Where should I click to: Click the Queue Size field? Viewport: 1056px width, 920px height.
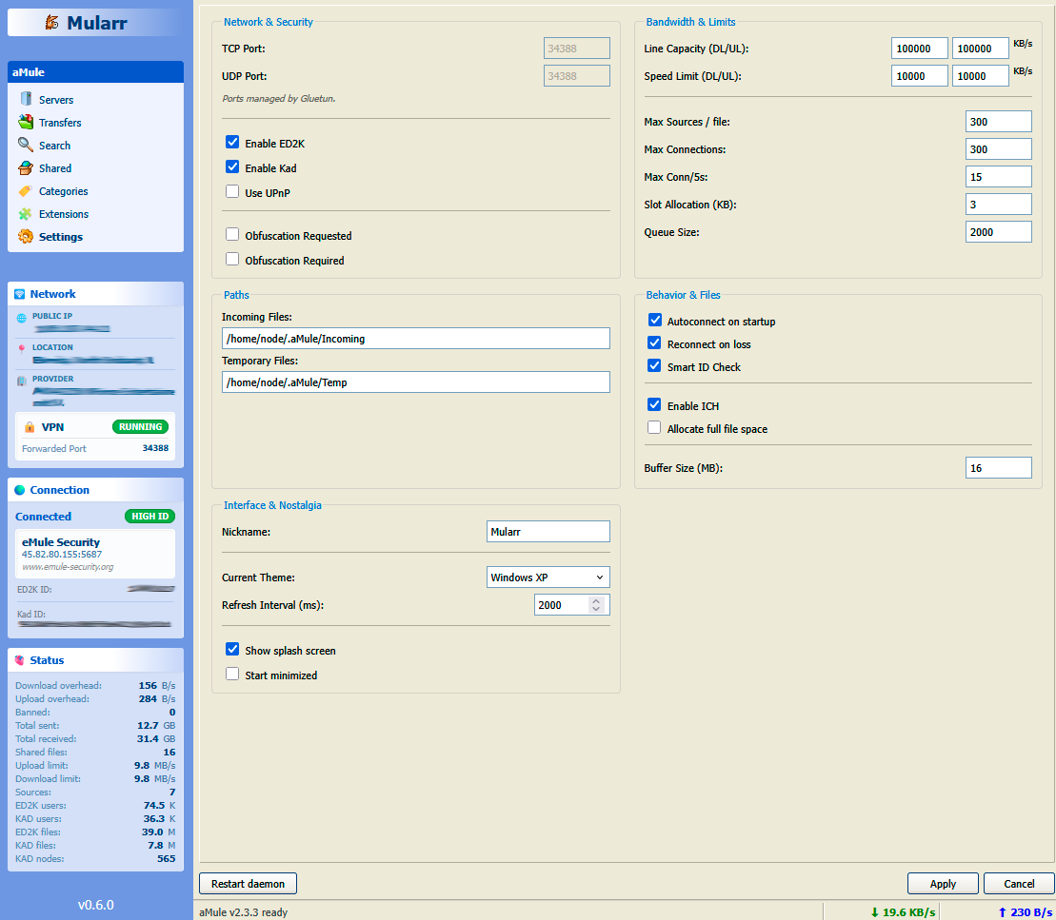[998, 232]
